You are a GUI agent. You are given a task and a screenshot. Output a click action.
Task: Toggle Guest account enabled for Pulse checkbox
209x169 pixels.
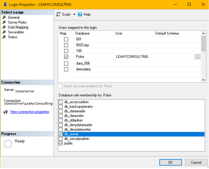click(x=60, y=86)
